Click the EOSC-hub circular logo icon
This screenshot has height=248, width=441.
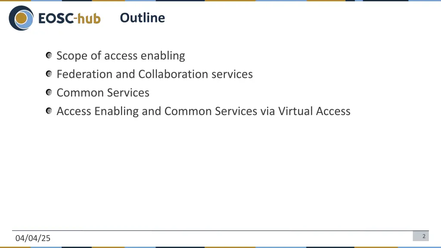tap(21, 18)
